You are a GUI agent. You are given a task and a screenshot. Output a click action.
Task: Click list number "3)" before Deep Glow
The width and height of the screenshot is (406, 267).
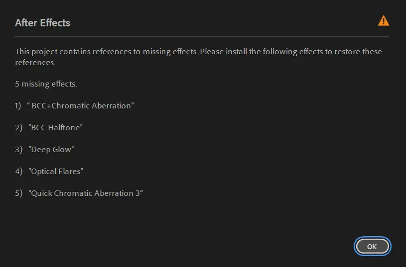click(x=18, y=150)
